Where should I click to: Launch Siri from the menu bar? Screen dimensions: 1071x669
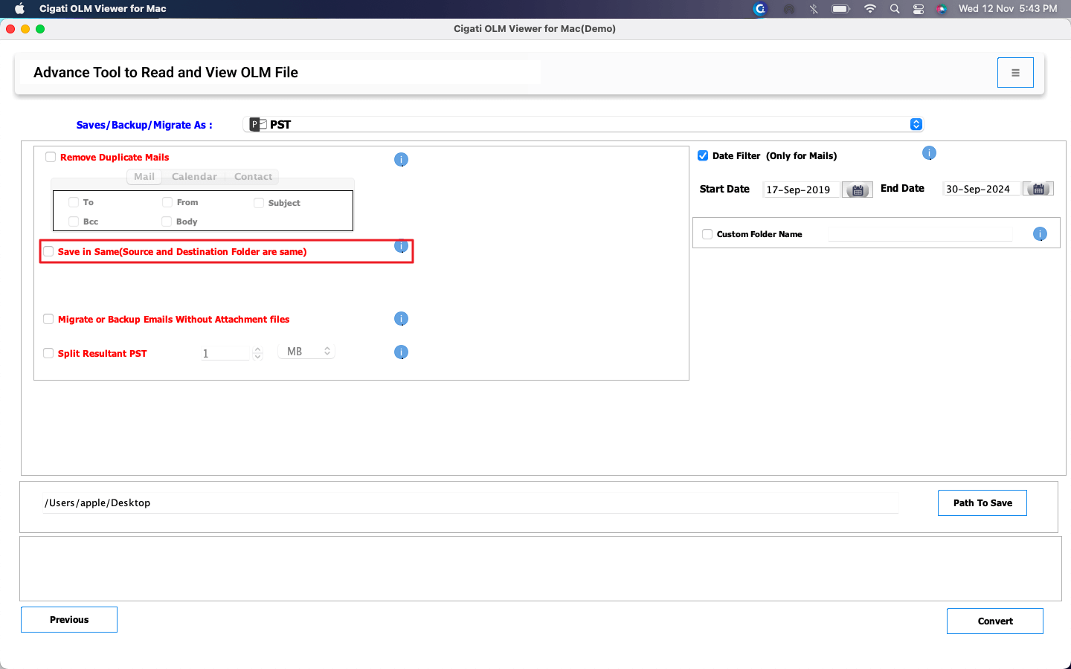click(942, 9)
